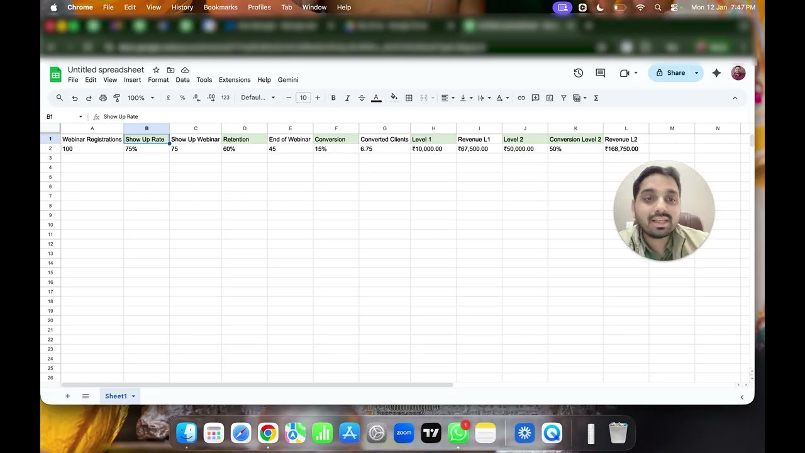Open the zoom 100% dropdown
805x453 pixels.
click(x=141, y=98)
